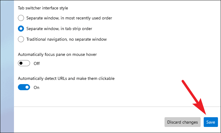This screenshot has width=221, height=133.
Task: Click the Tab switcher interface style heading
Action: [43, 8]
